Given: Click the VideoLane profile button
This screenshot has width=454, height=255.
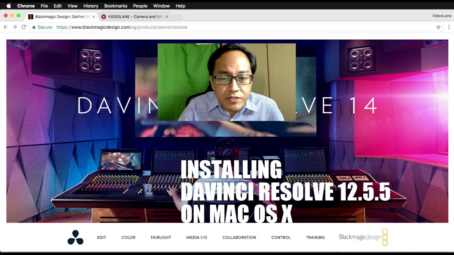Looking at the screenshot, I should 442,16.
